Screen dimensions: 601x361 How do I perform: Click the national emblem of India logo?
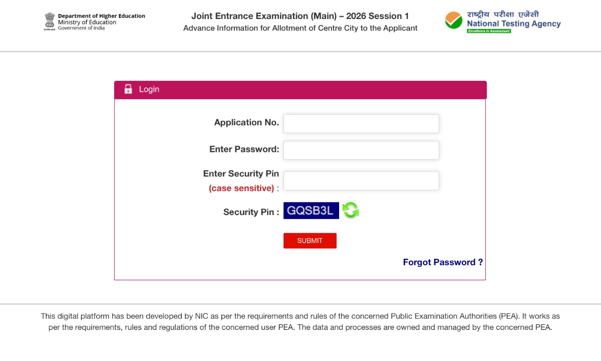[x=50, y=21]
